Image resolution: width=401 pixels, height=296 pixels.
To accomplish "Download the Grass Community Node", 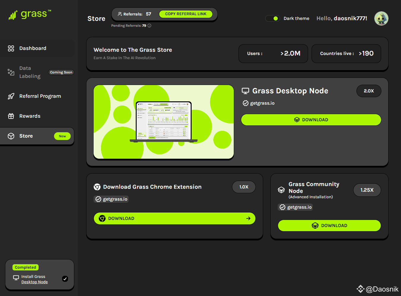I will click(329, 226).
